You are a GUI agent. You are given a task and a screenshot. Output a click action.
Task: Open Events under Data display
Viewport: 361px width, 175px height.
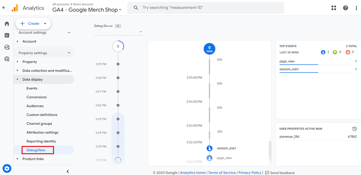coord(32,88)
